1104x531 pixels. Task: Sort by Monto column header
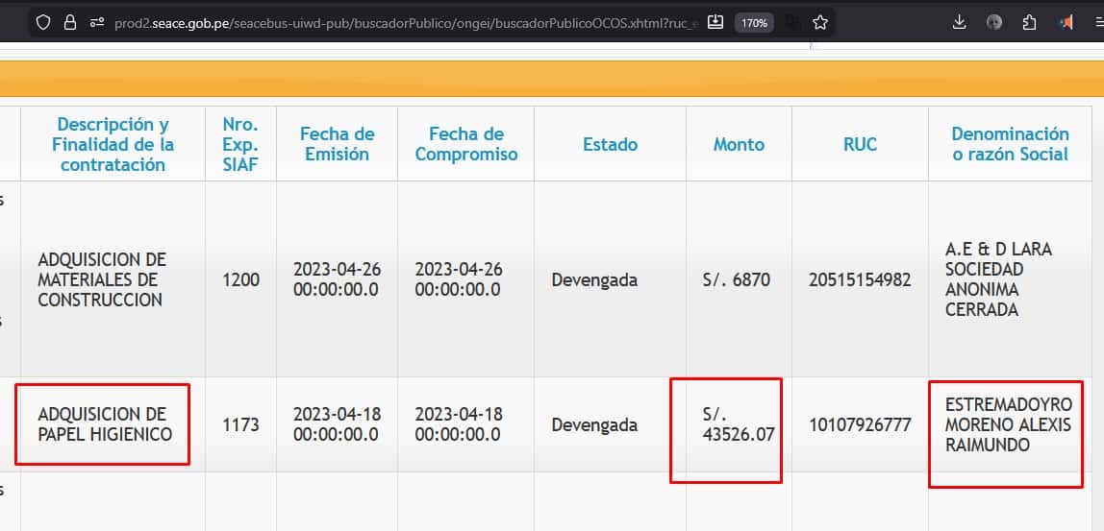point(739,144)
